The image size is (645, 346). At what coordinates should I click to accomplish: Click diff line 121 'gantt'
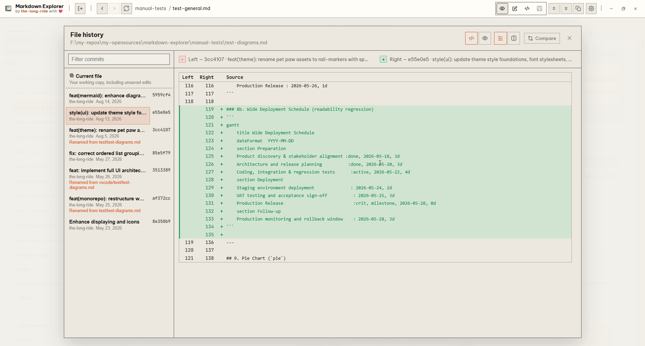point(375,125)
